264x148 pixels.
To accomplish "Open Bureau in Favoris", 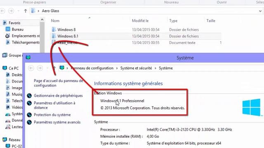I will [17, 29].
